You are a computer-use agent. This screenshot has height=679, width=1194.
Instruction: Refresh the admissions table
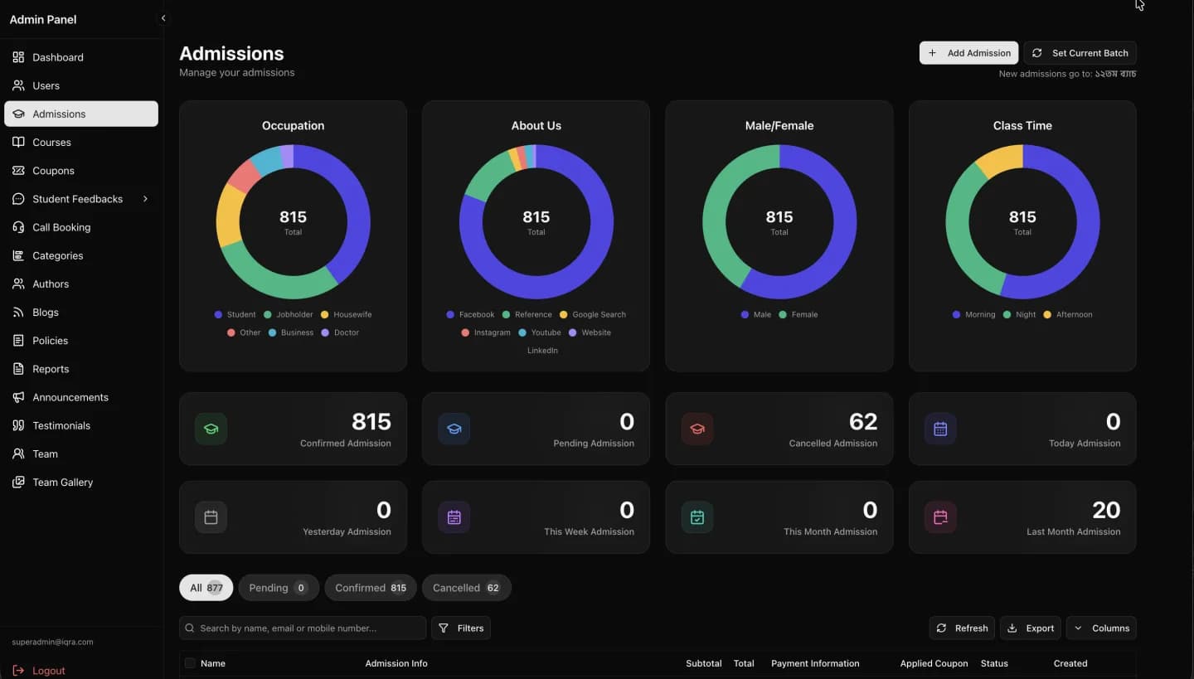962,628
